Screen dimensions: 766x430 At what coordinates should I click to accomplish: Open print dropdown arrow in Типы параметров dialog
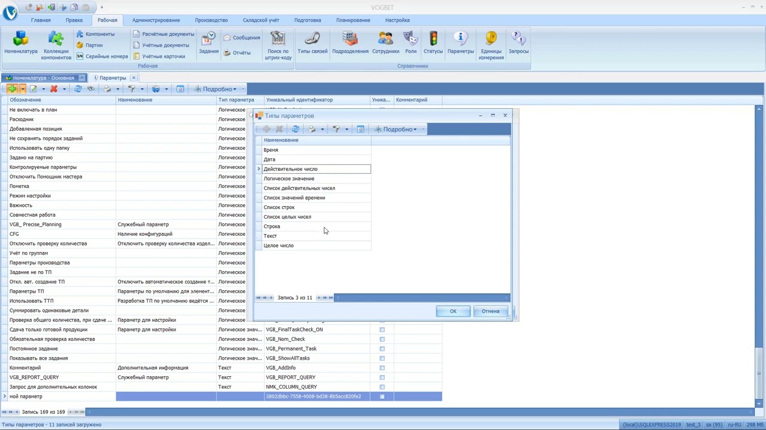[322, 129]
